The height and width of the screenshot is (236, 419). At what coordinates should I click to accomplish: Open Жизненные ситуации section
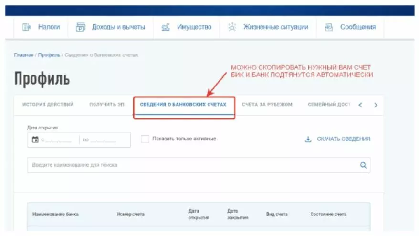276,27
